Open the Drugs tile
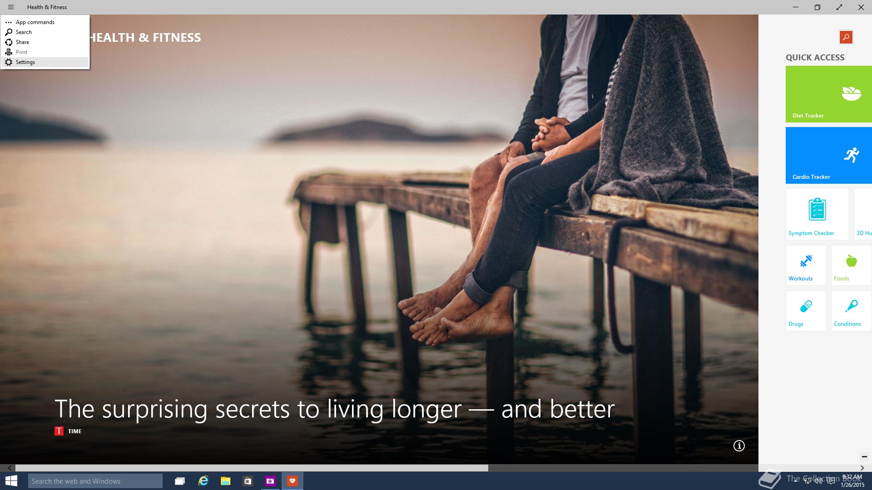This screenshot has height=490, width=872. [806, 311]
